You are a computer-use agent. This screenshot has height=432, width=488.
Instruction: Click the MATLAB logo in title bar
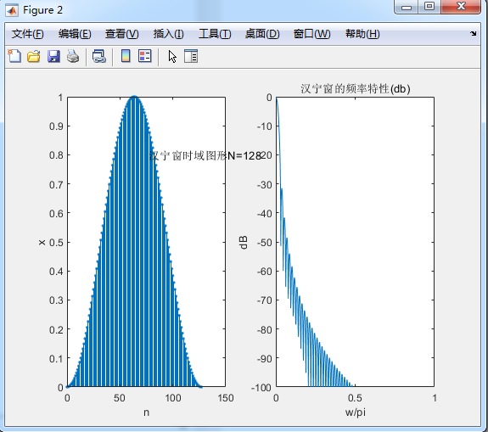pyautogui.click(x=12, y=10)
